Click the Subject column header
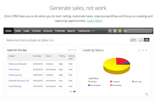The image size is (157, 104). pos(12,56)
